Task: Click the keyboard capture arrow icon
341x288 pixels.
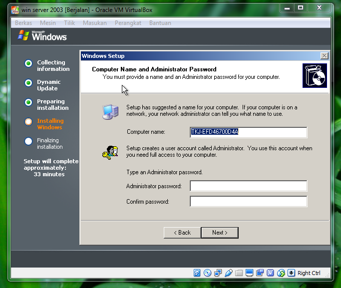Action: point(291,273)
